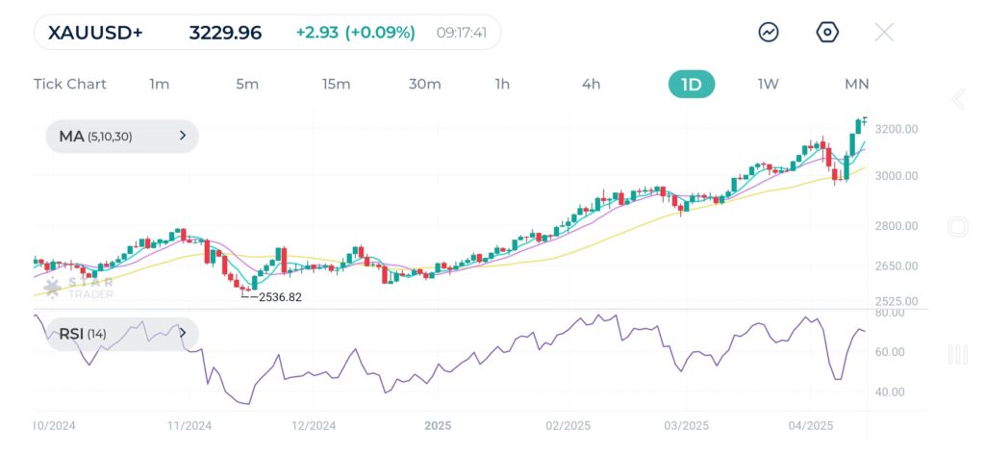The image size is (985, 455).
Task: Switch to the 15m timeframe
Action: pyautogui.click(x=336, y=85)
